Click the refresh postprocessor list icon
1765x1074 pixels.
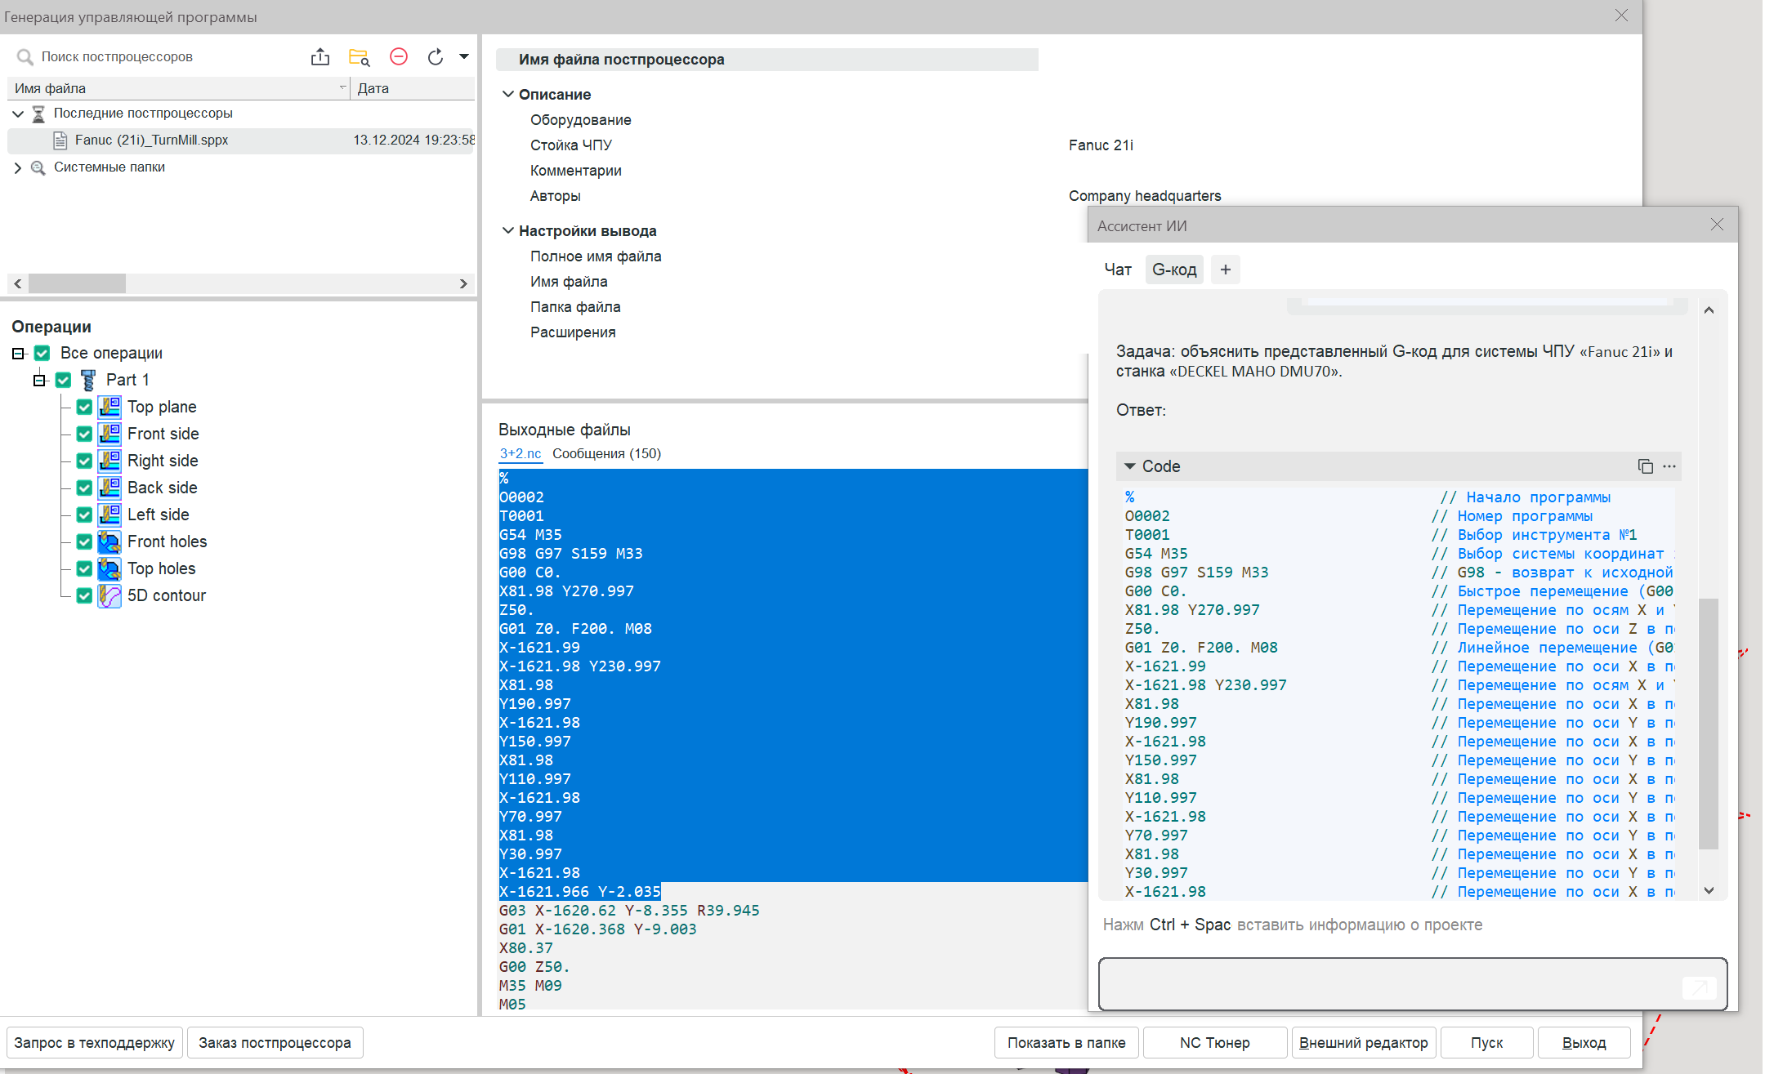(436, 57)
